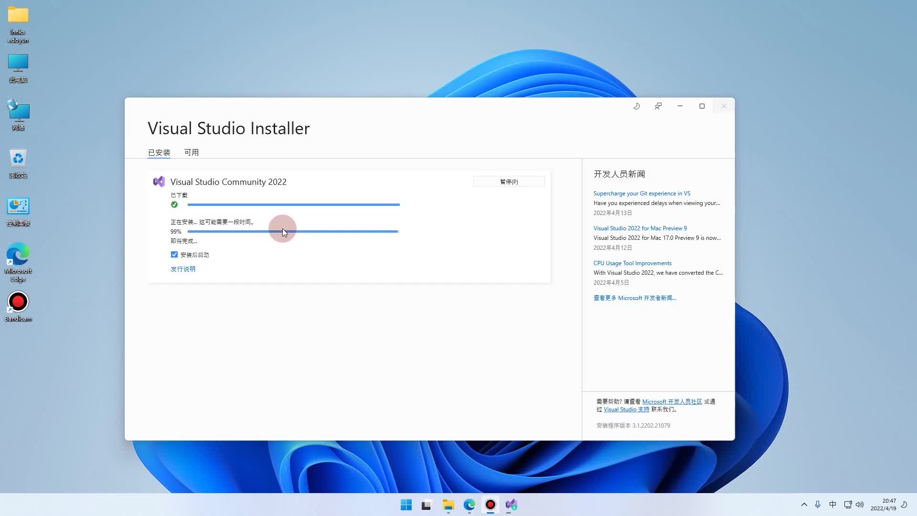Screen dimensions: 917x516
Task: Click the 2022年4月13日 news date
Action: click(613, 213)
